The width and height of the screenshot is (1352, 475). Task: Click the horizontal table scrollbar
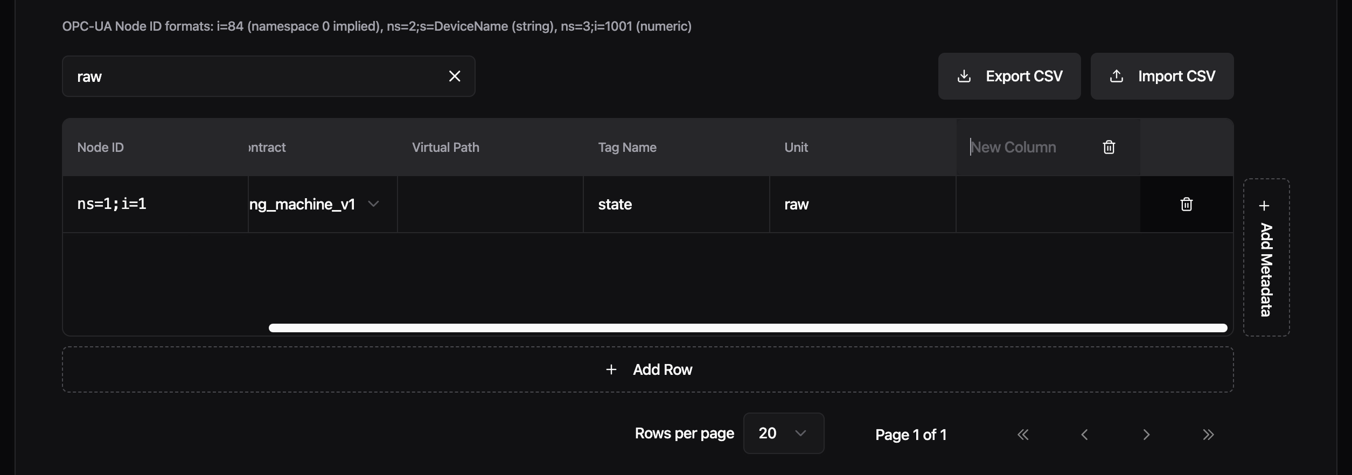coord(748,328)
